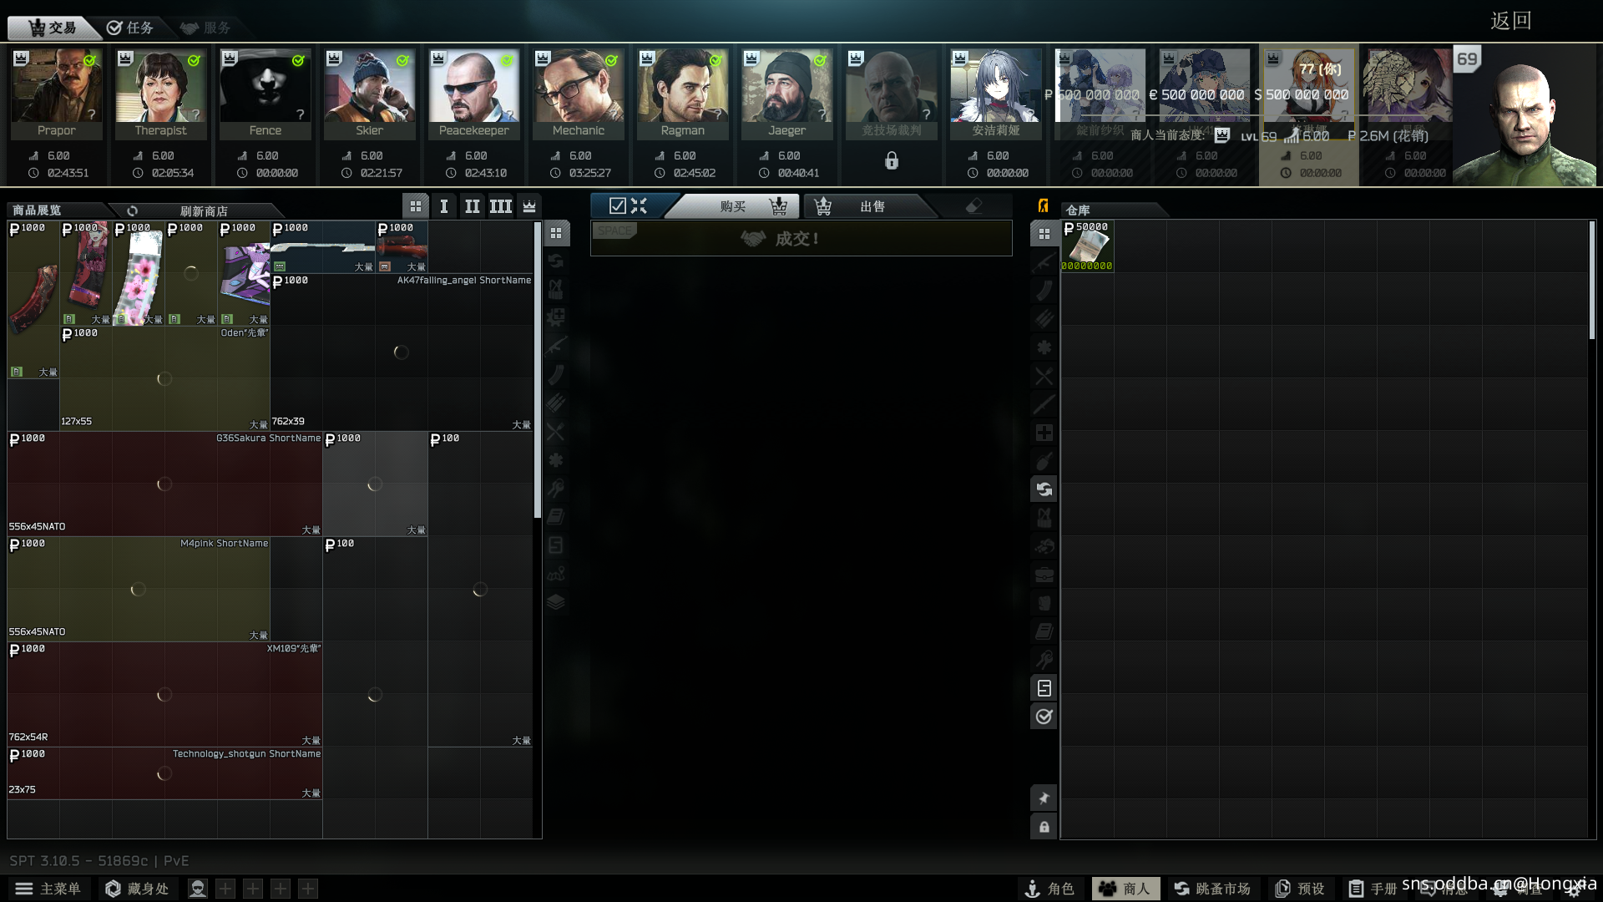Switch to the 交易 (trade) tab
Screen dimensions: 1603x902
52,28
